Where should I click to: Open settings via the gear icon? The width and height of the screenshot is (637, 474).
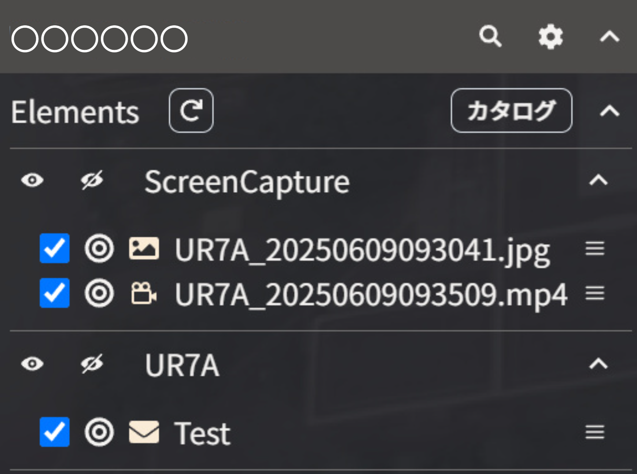click(551, 37)
